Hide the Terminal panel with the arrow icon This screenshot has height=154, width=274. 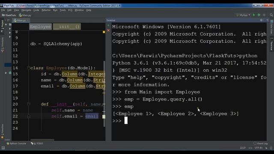(x=267, y=20)
